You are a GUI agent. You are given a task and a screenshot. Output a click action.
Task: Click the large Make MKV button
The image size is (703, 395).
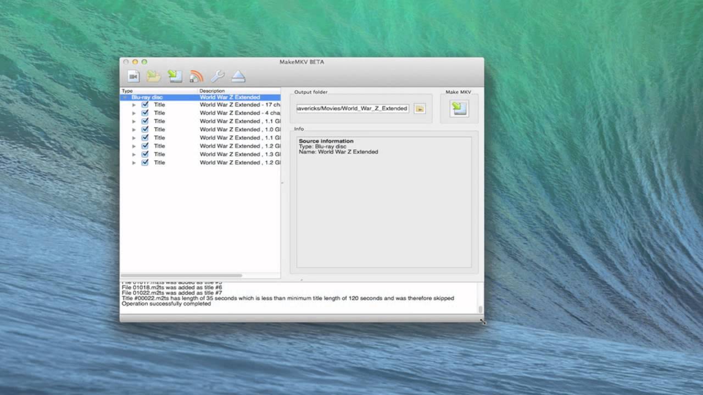click(x=459, y=108)
